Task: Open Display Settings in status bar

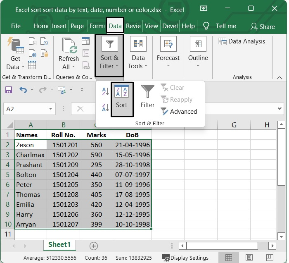Action: click(185, 258)
